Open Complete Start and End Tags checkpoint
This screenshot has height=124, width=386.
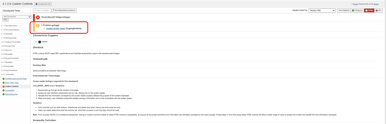pyautogui.click(x=16, y=78)
